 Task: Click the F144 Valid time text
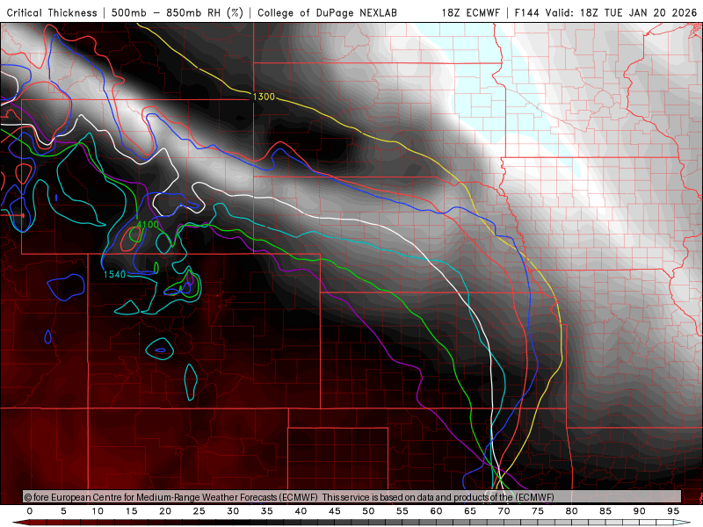[x=544, y=12]
